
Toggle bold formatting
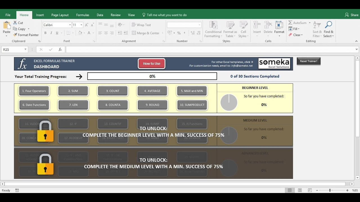pyautogui.click(x=45, y=33)
